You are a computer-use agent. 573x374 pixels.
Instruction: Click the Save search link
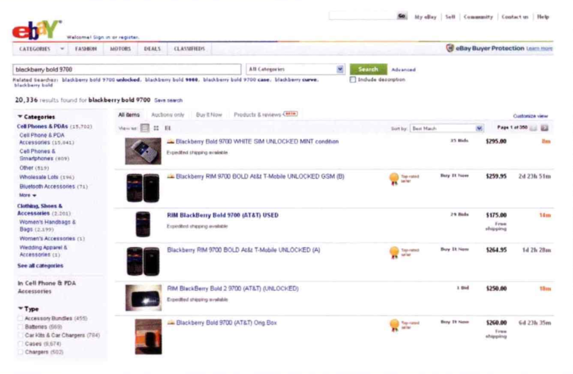168,100
